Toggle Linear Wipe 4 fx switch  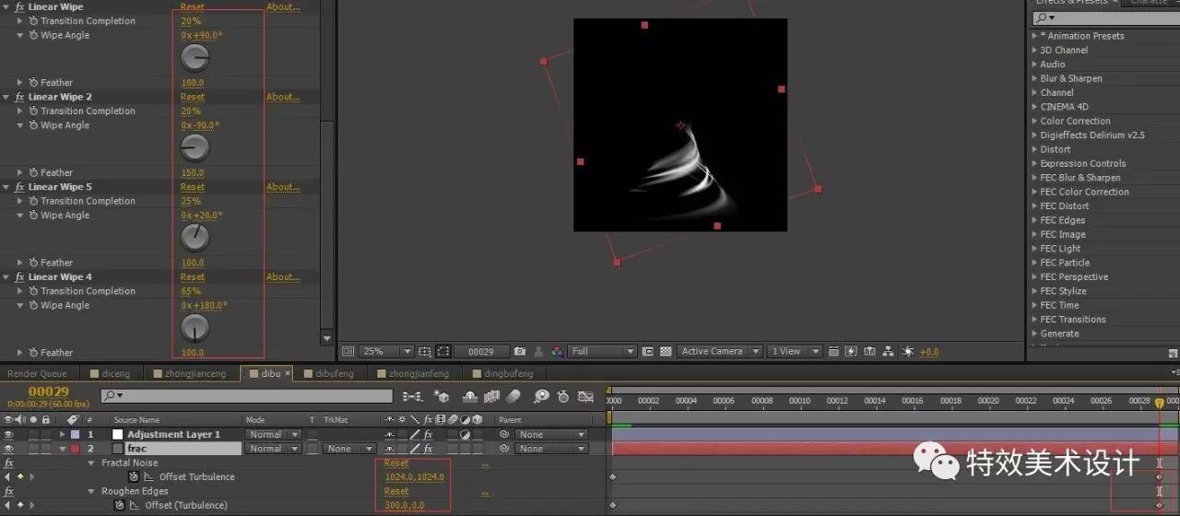(19, 277)
